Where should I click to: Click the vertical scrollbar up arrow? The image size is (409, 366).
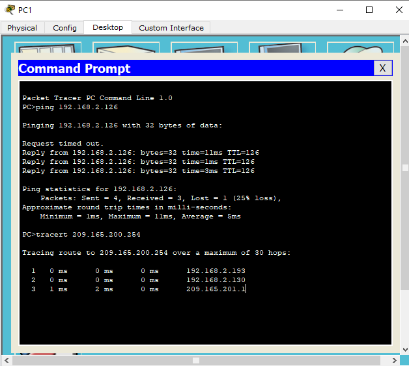click(x=405, y=41)
